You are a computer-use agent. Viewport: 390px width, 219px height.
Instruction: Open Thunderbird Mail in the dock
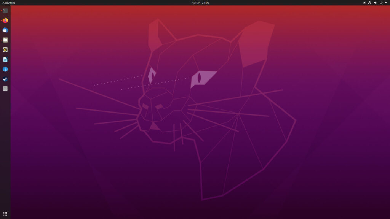click(5, 30)
